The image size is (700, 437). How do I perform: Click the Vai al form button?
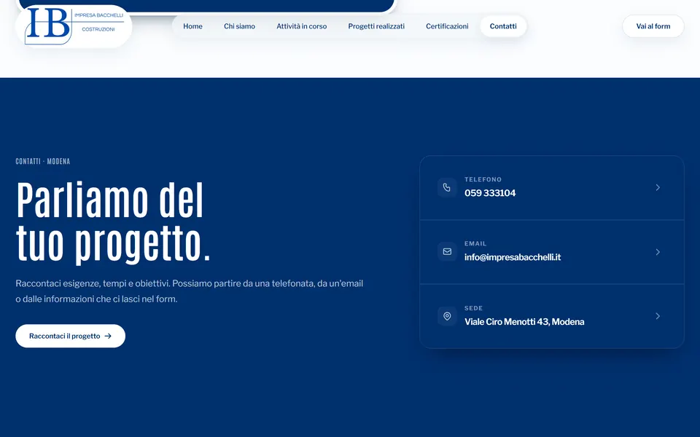tap(653, 26)
